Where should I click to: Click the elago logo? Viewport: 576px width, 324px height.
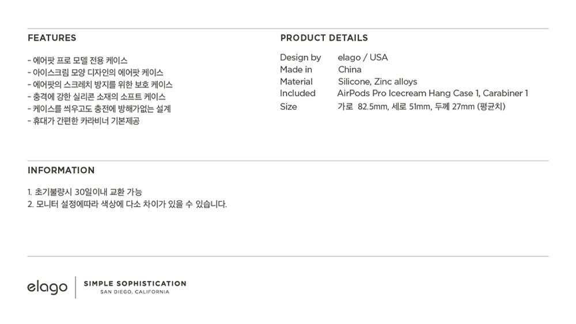click(x=47, y=287)
